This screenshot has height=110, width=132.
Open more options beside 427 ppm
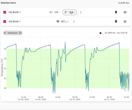pos(74,21)
